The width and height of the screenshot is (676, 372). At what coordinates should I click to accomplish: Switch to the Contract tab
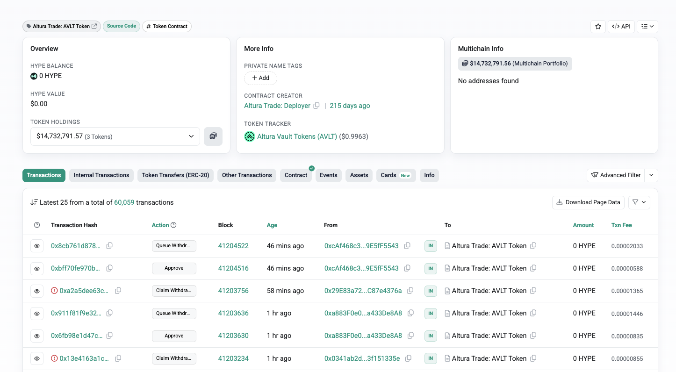click(x=296, y=175)
